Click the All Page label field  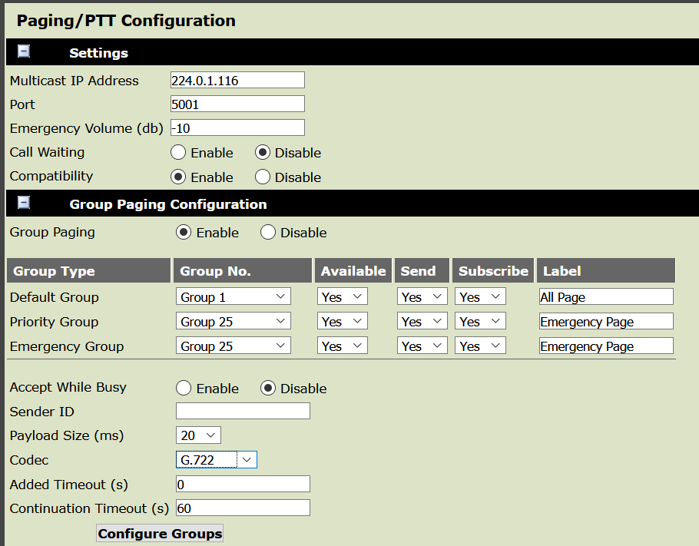pos(606,297)
